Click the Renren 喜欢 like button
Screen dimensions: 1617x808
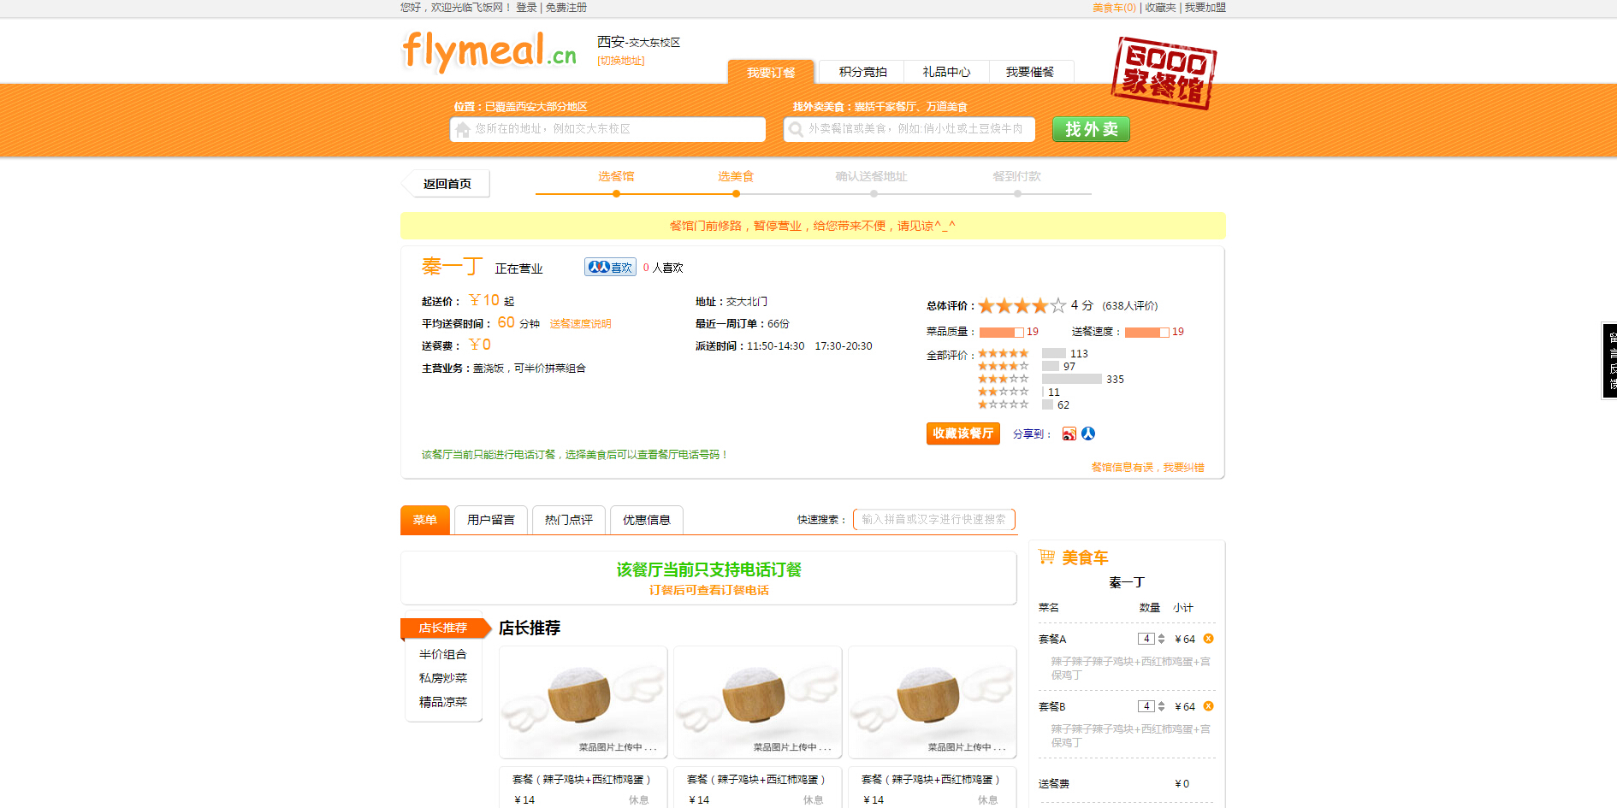(x=610, y=268)
